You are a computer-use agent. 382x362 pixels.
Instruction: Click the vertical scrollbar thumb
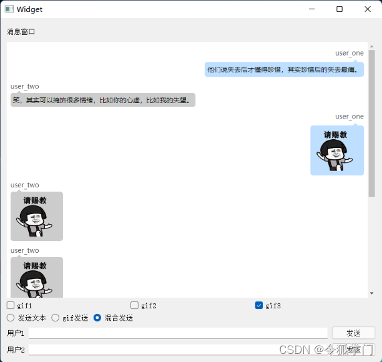pyautogui.click(x=371, y=123)
